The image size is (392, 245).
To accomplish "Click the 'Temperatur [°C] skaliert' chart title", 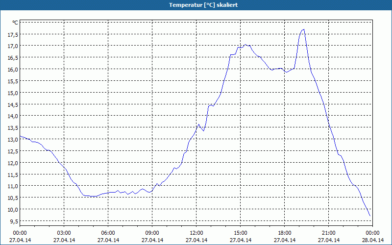I will pyautogui.click(x=203, y=5).
